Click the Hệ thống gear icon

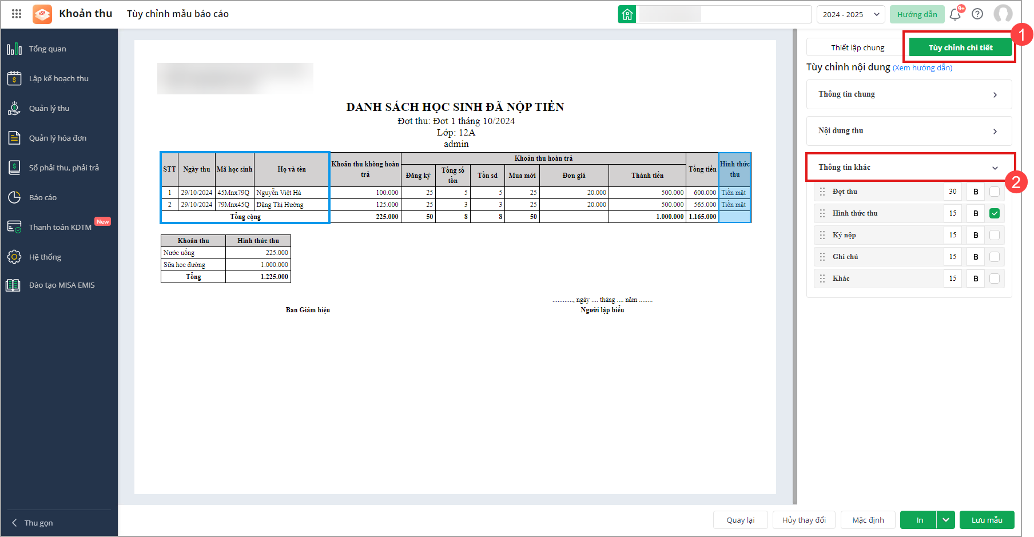coord(14,257)
